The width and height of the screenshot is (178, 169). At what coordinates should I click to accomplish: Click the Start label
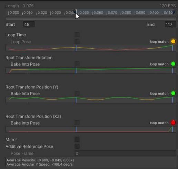click(10, 24)
